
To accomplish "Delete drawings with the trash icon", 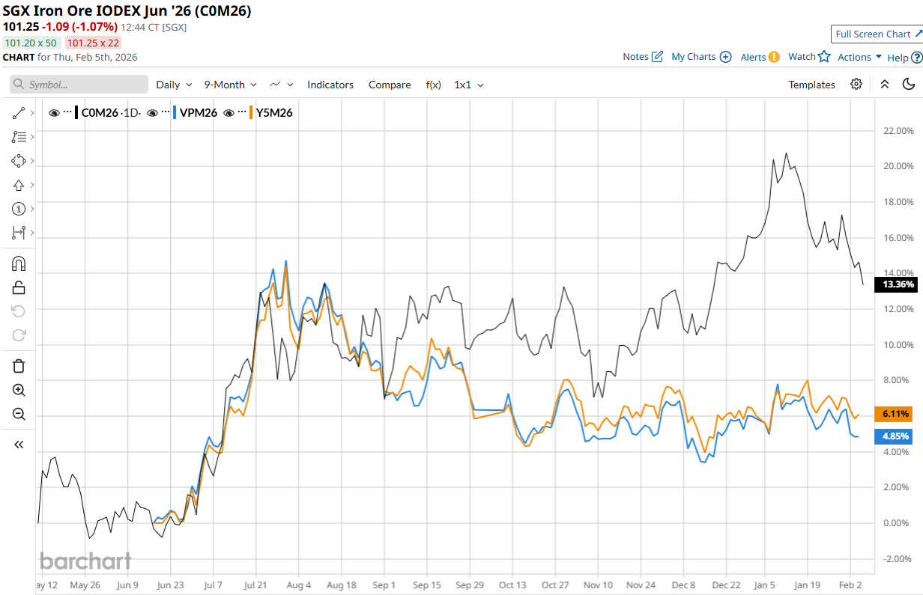I will coord(19,366).
